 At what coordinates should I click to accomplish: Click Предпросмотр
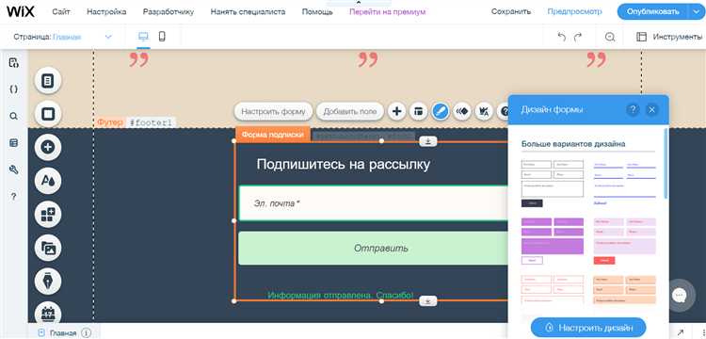click(x=574, y=11)
